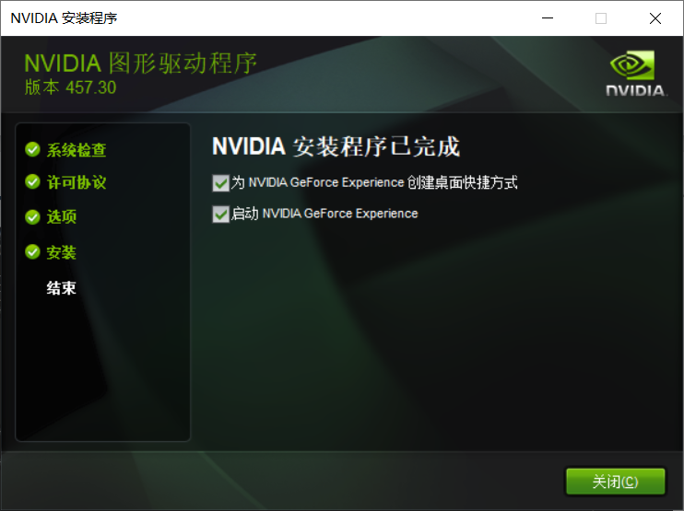
Task: Click the green checkmark beside 安装
Action: (x=32, y=251)
